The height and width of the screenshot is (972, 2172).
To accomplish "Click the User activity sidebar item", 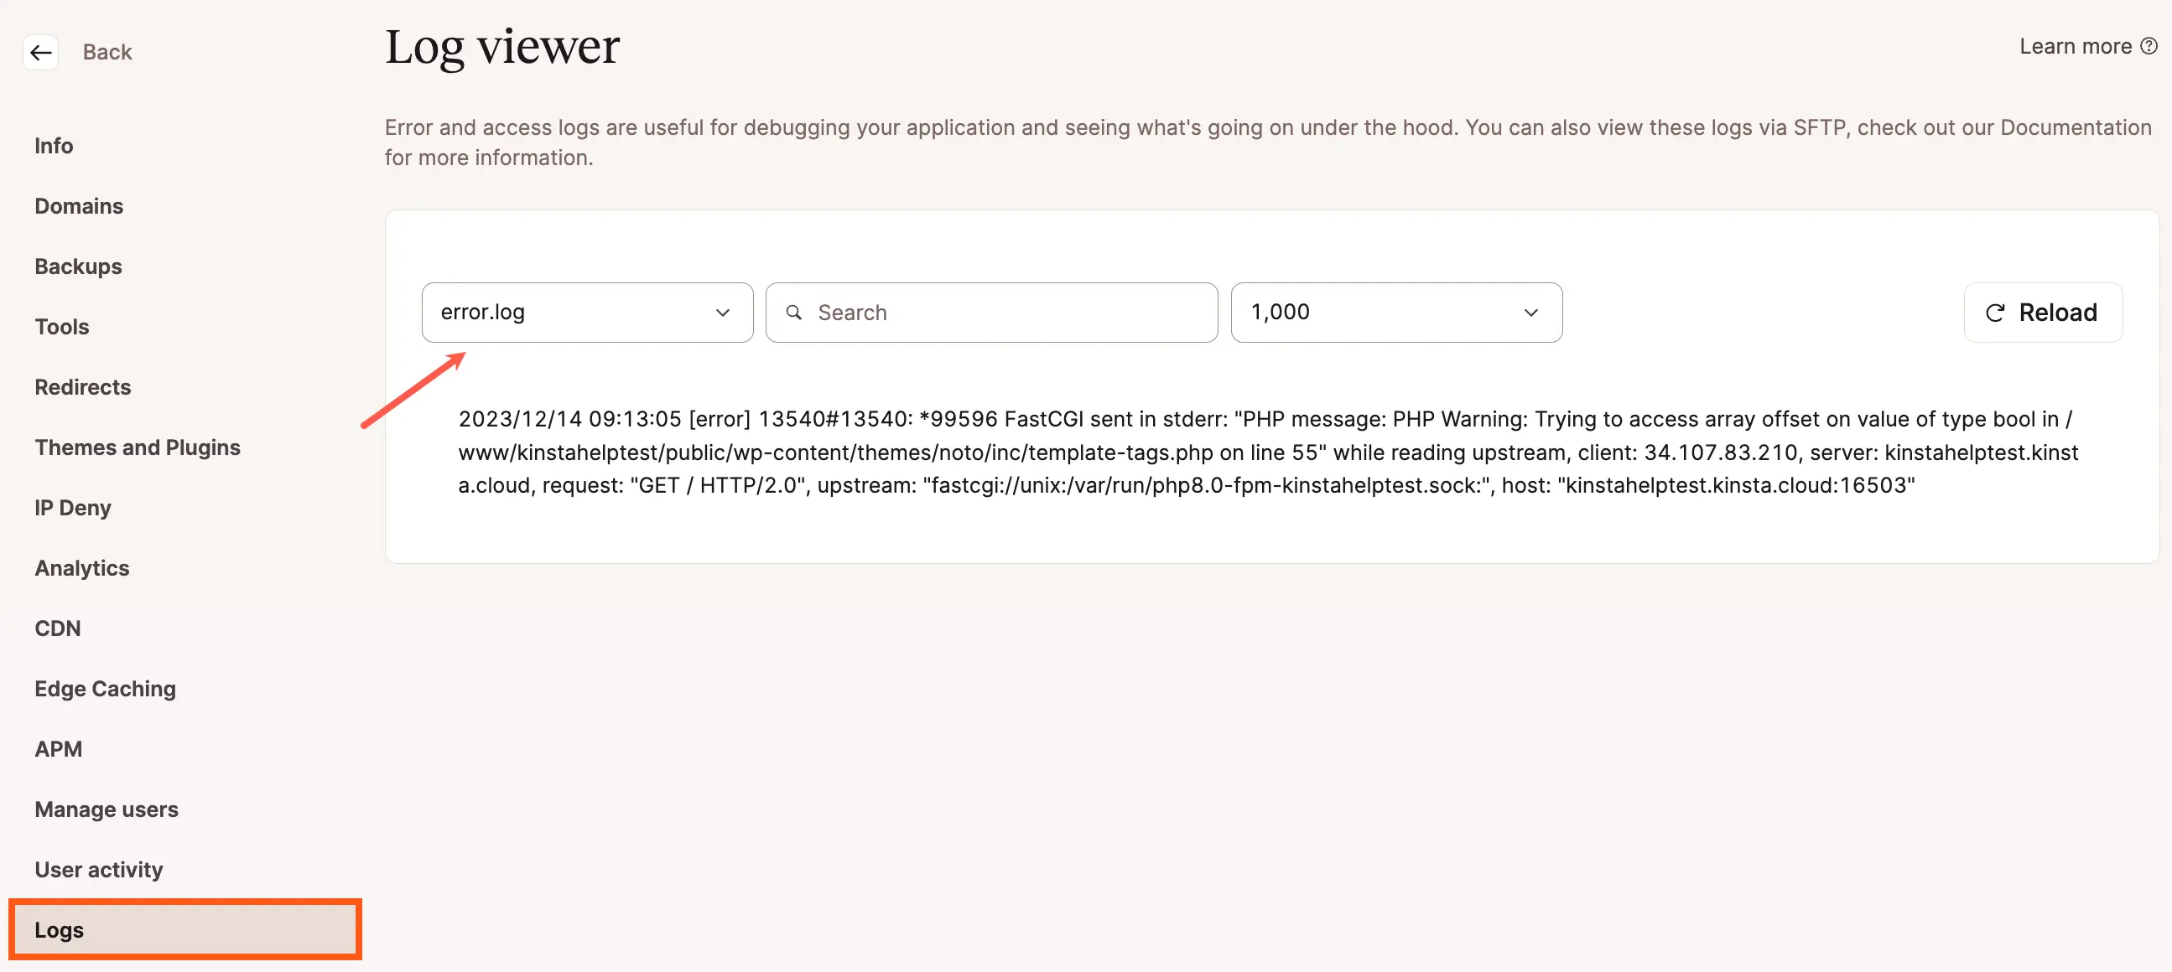I will click(98, 870).
